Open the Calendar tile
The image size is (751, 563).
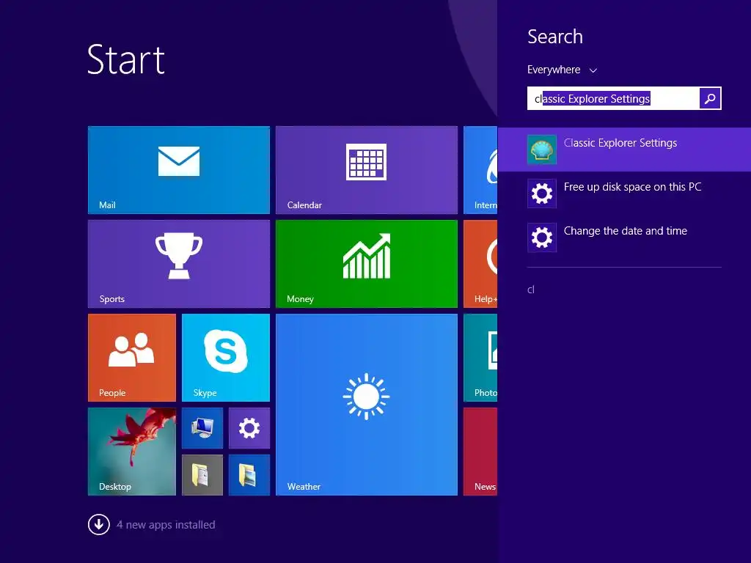367,170
